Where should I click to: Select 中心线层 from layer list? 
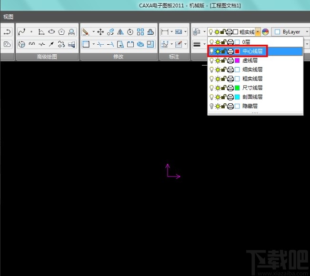point(255,51)
